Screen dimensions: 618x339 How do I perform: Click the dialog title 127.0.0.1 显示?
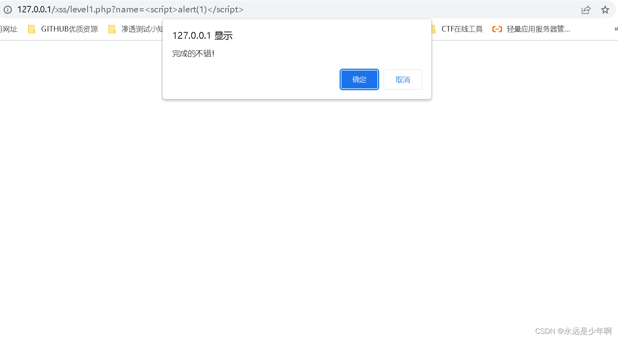pyautogui.click(x=202, y=36)
